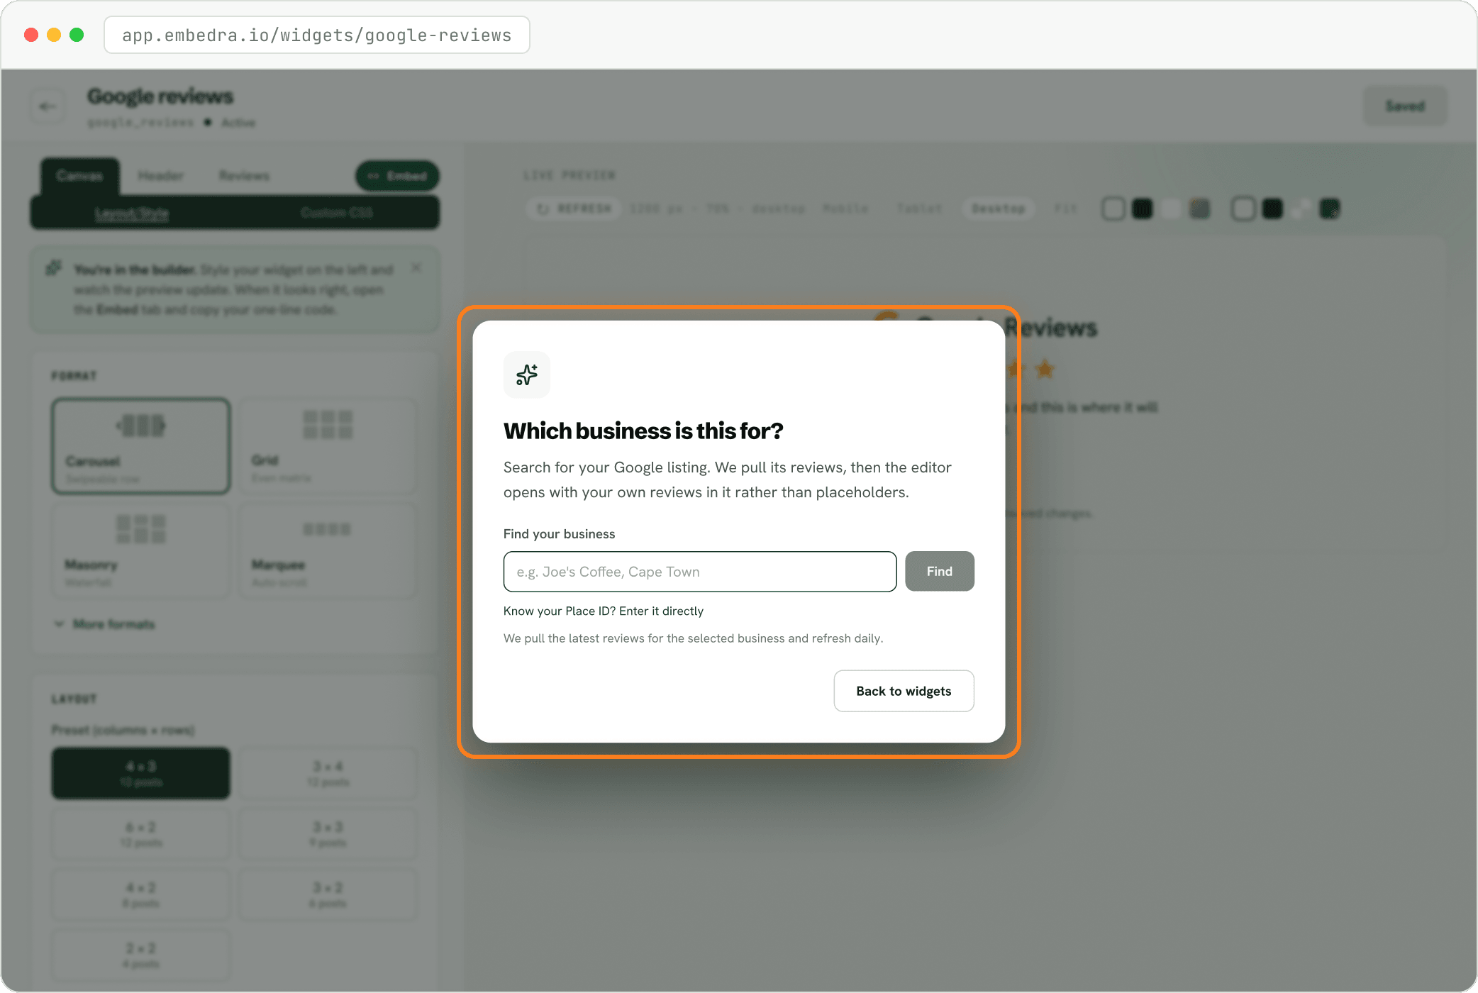This screenshot has height=993, width=1478.
Task: Select the Layout/Style sub-tab
Action: point(132,213)
